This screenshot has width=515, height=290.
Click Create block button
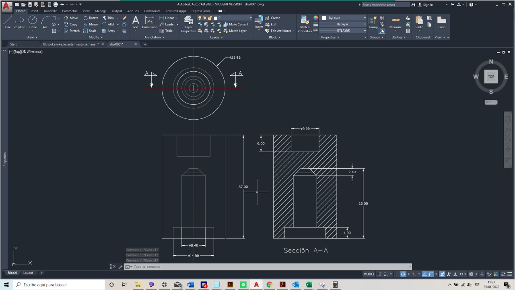pos(272,18)
